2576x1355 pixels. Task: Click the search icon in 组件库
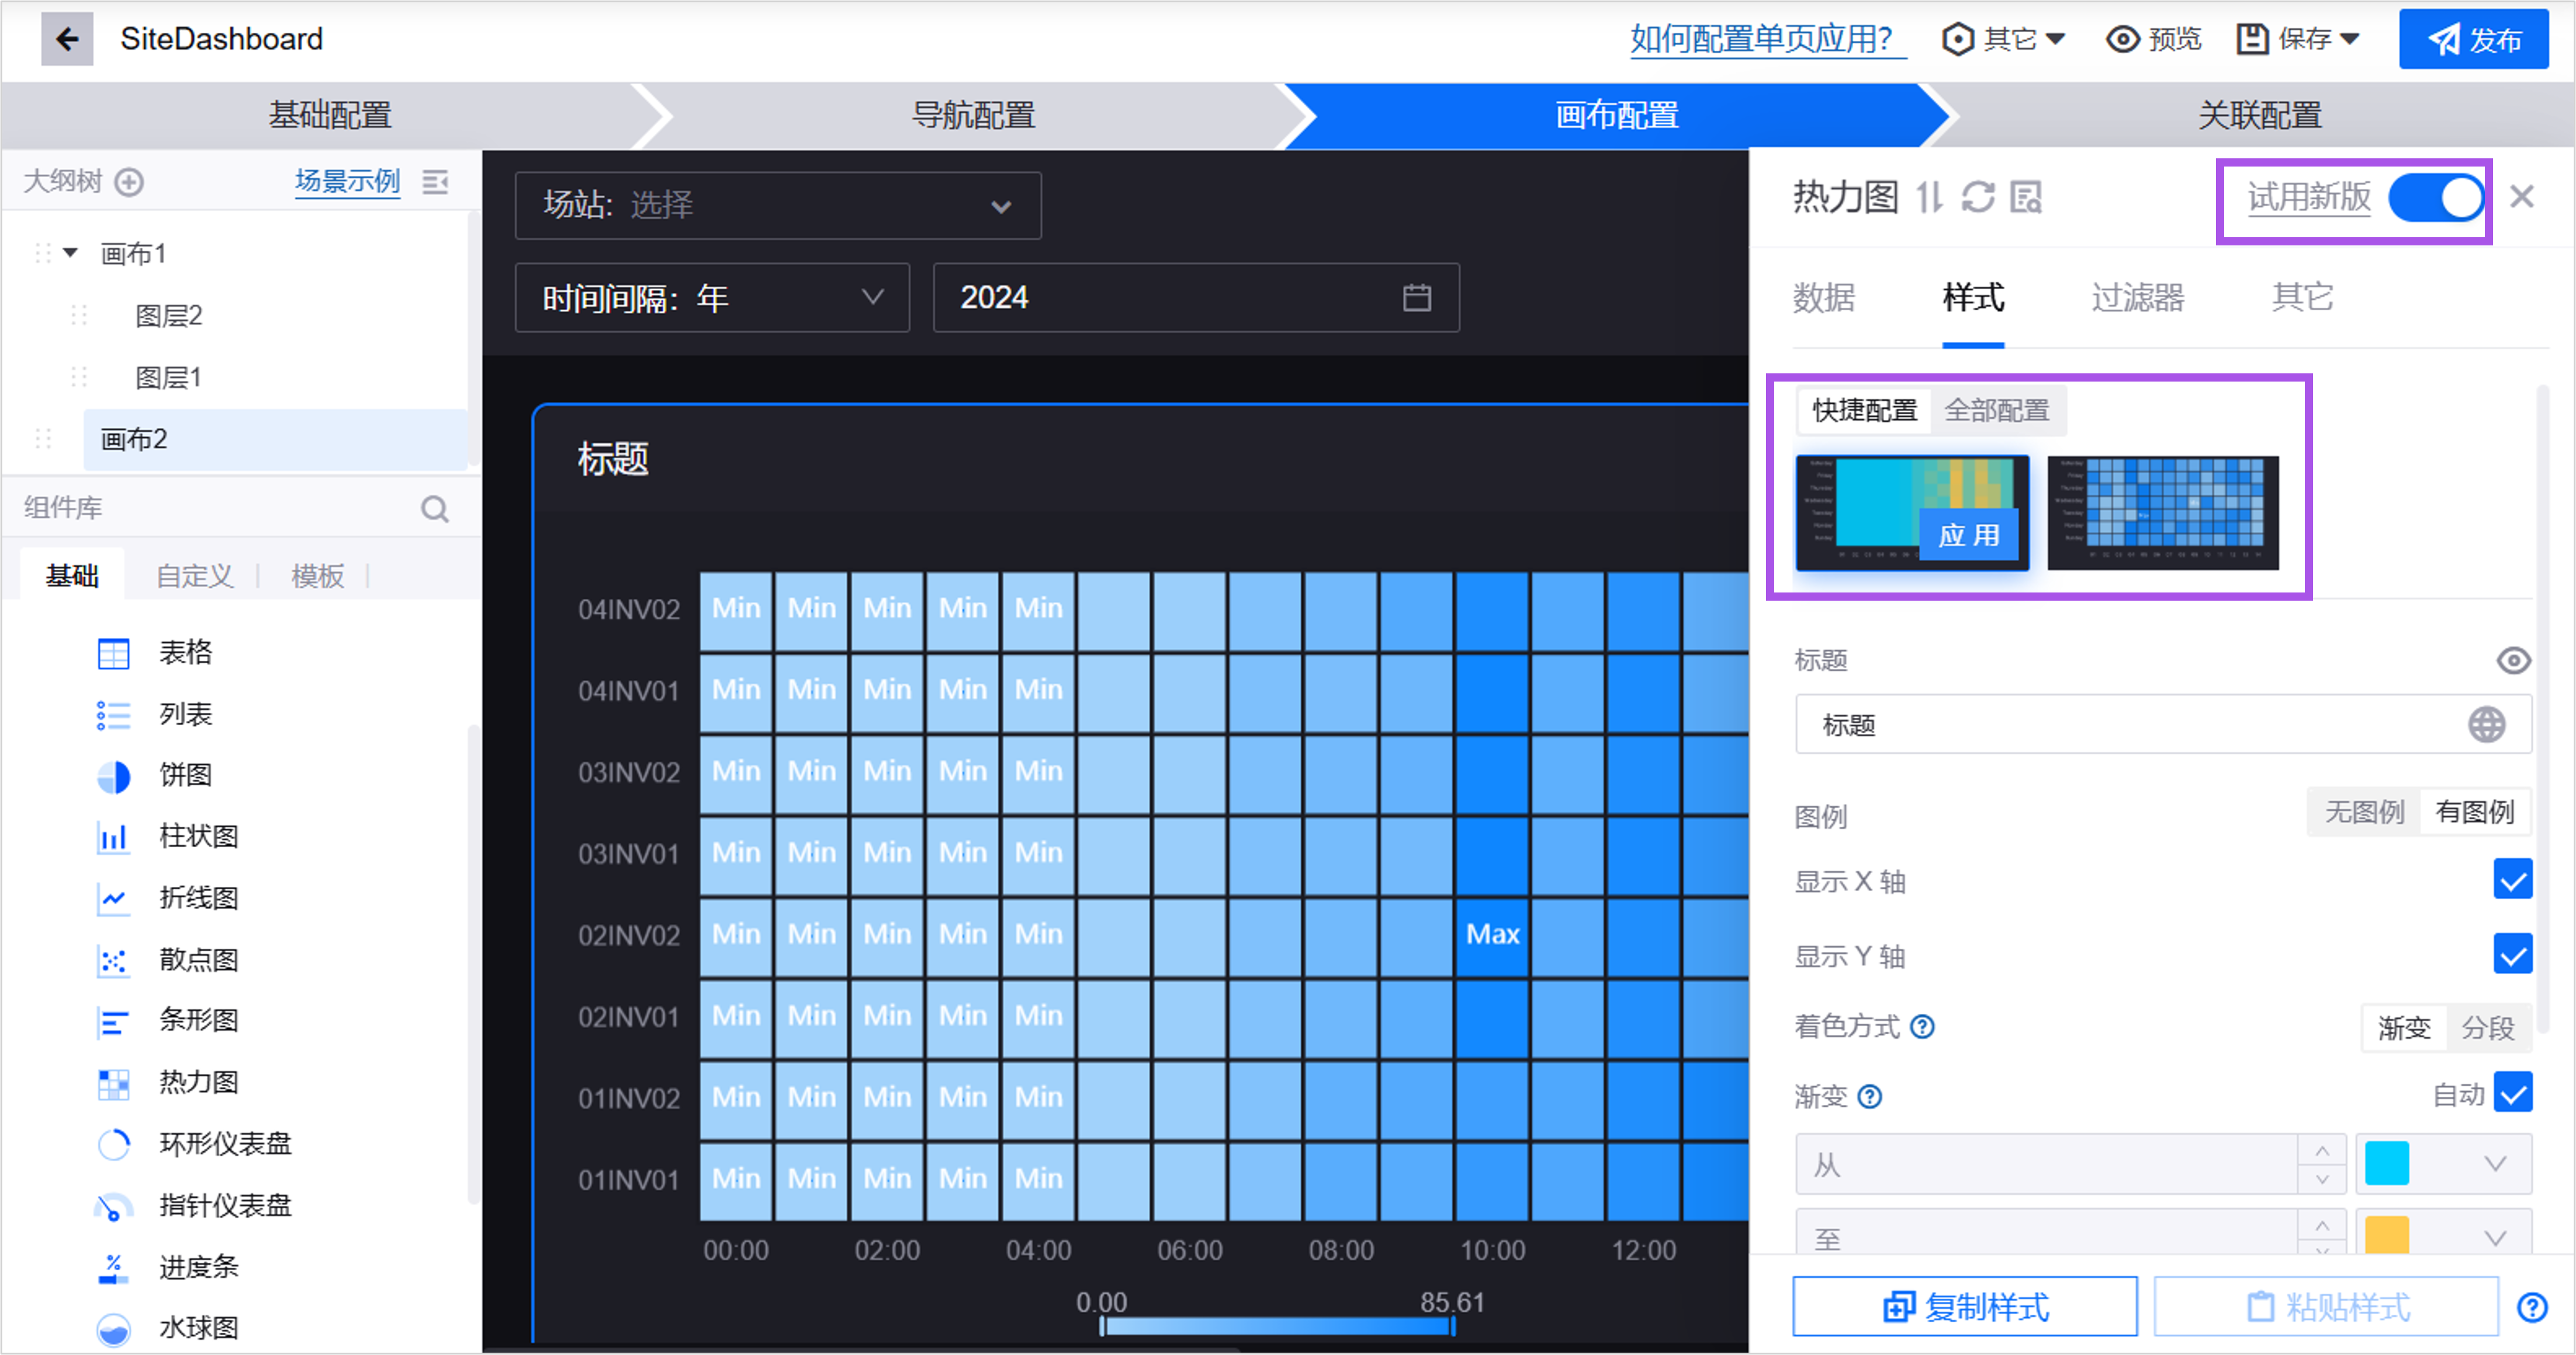click(434, 508)
